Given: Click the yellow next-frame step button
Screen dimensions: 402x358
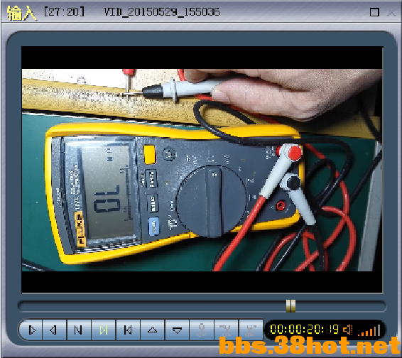Looking at the screenshot, I should (x=103, y=330).
